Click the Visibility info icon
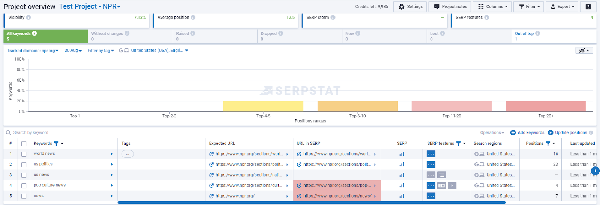 click(28, 18)
